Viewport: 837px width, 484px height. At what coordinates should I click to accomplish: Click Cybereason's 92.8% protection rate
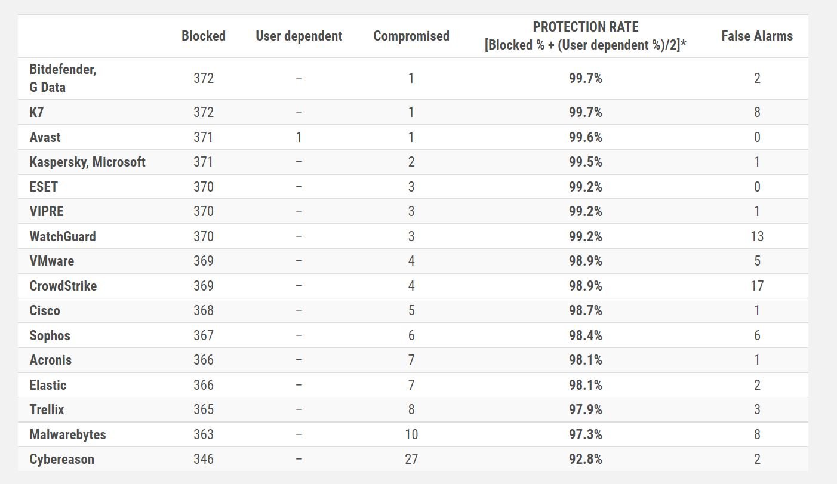585,459
